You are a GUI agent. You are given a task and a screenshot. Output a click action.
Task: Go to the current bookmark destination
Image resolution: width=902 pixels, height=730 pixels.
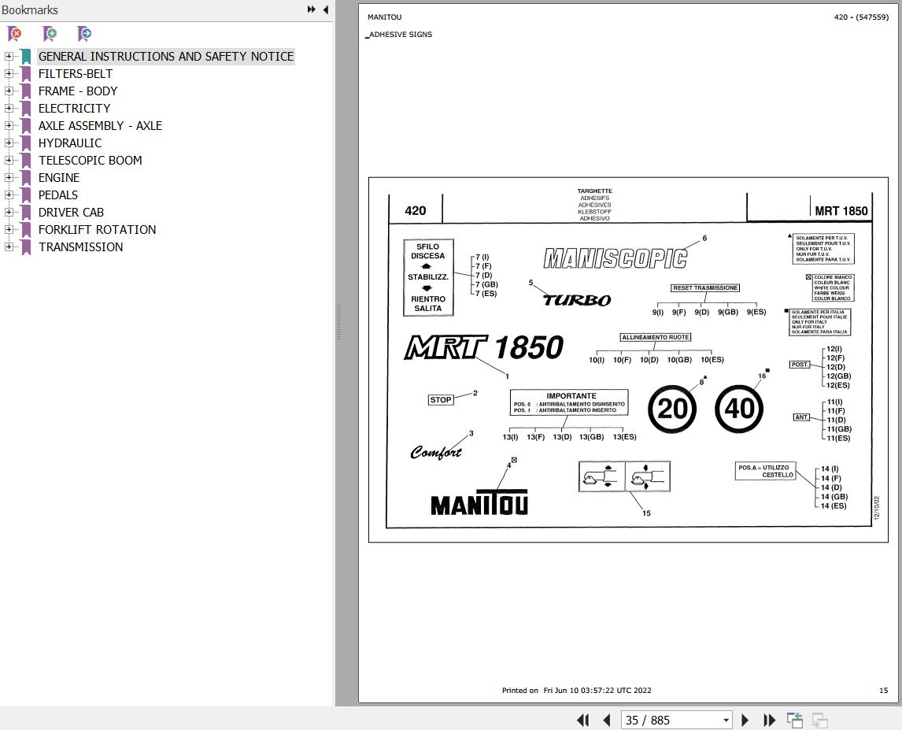tap(83, 34)
